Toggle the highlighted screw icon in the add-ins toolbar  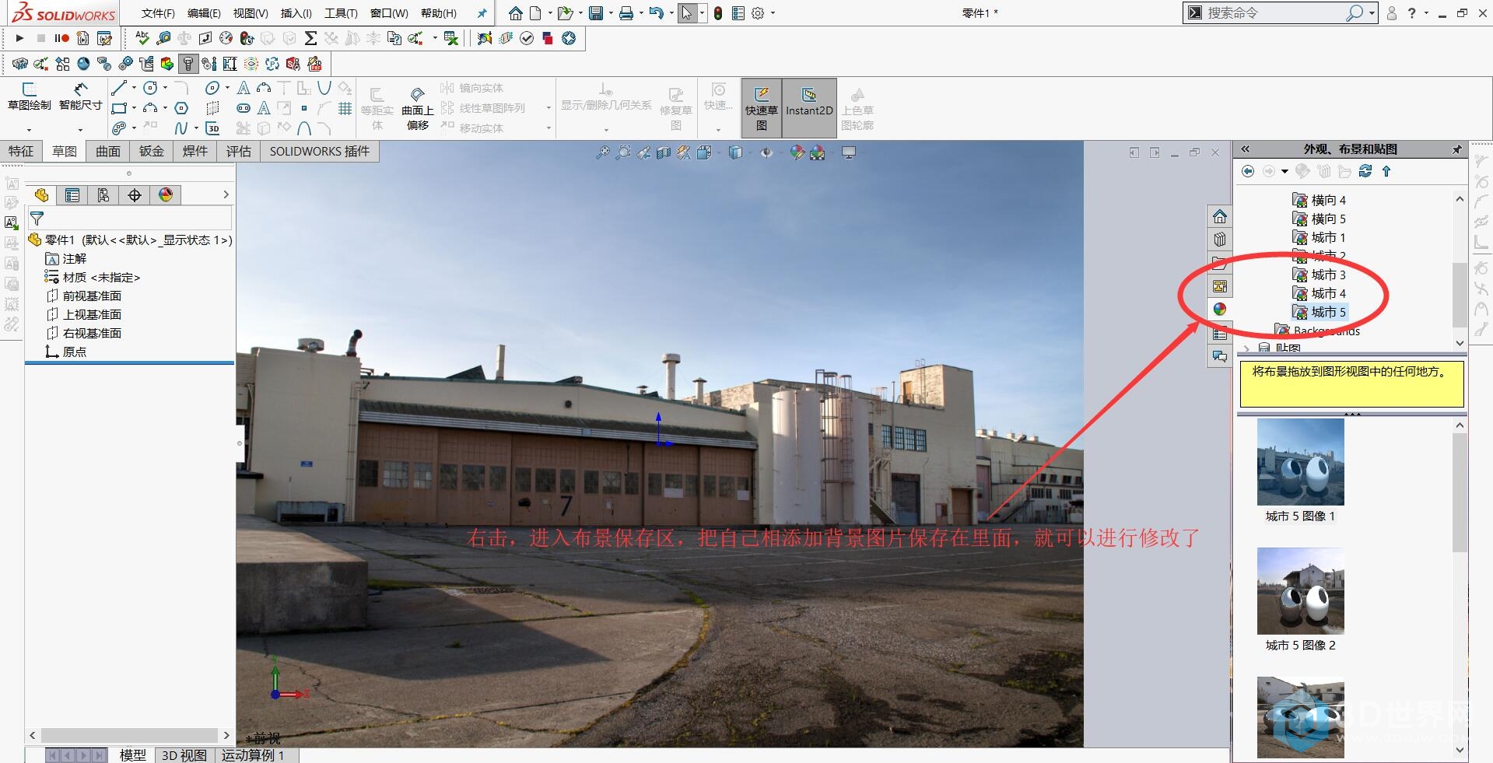[188, 64]
